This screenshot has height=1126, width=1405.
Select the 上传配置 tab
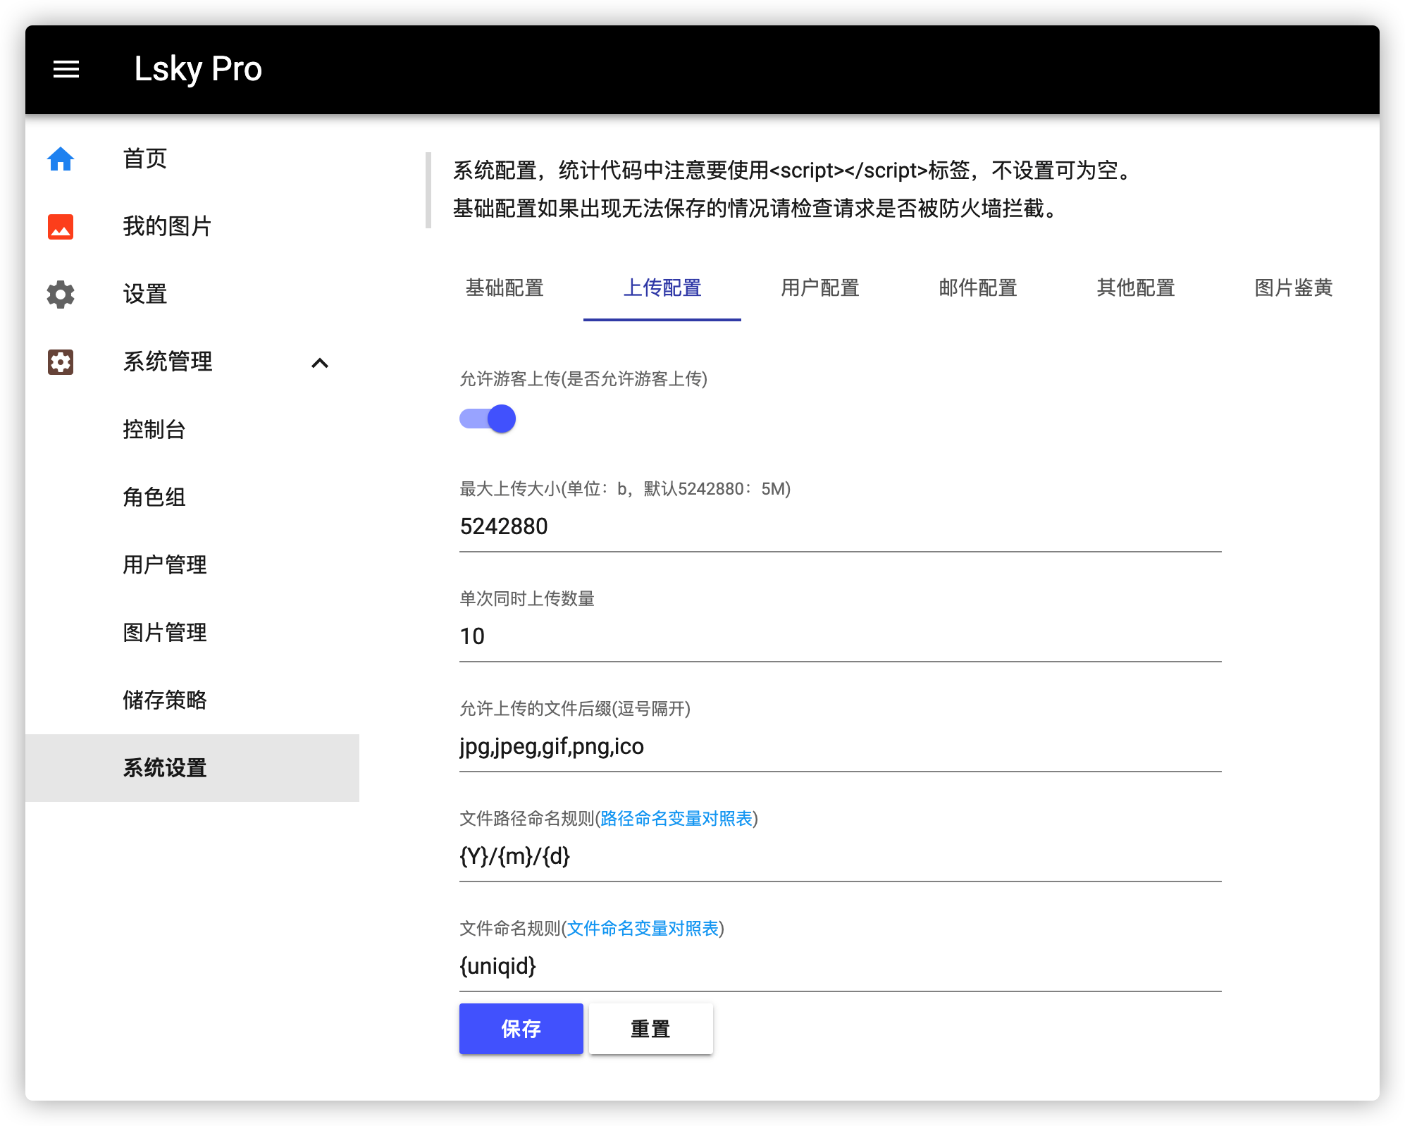coord(662,288)
